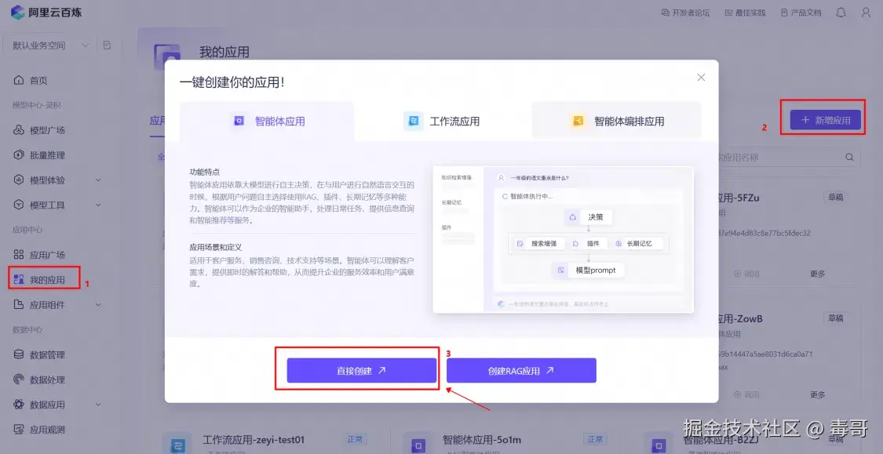Viewport: 883px width, 454px height.
Task: Open 数据处理 in the sidebar
Action: (47, 380)
